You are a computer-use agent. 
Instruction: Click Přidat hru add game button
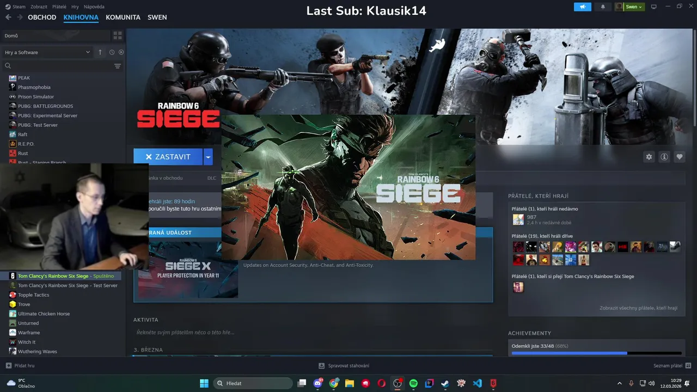20,366
